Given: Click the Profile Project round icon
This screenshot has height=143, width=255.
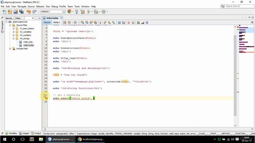Looking at the screenshot, I should point(104,12).
